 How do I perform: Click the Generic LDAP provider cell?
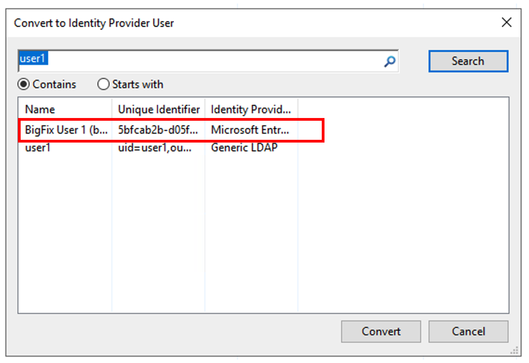244,148
